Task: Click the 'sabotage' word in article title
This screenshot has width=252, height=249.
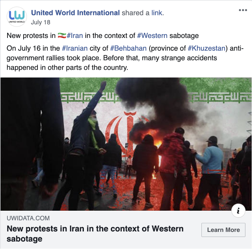Action: pos(24,239)
